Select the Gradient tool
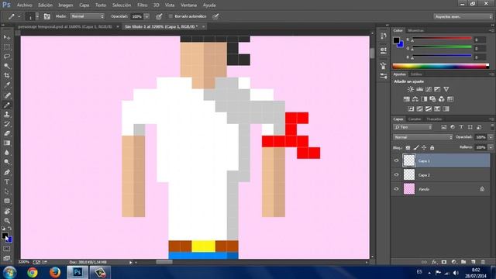 (x=7, y=143)
